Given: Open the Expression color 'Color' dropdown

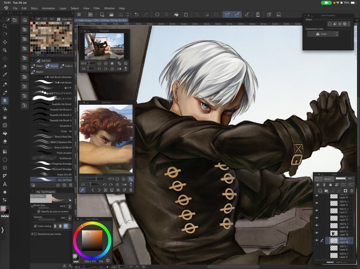Looking at the screenshot, I should [323, 34].
